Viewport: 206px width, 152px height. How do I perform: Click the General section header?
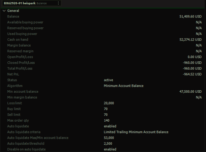tap(13, 11)
